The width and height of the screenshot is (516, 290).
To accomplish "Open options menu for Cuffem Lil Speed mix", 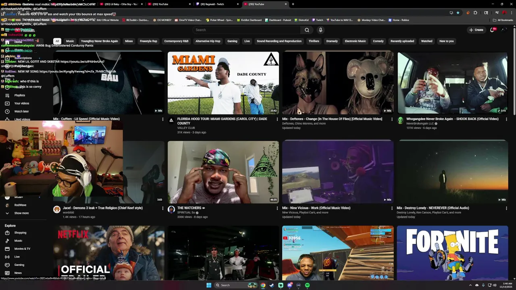I will [x=163, y=119].
